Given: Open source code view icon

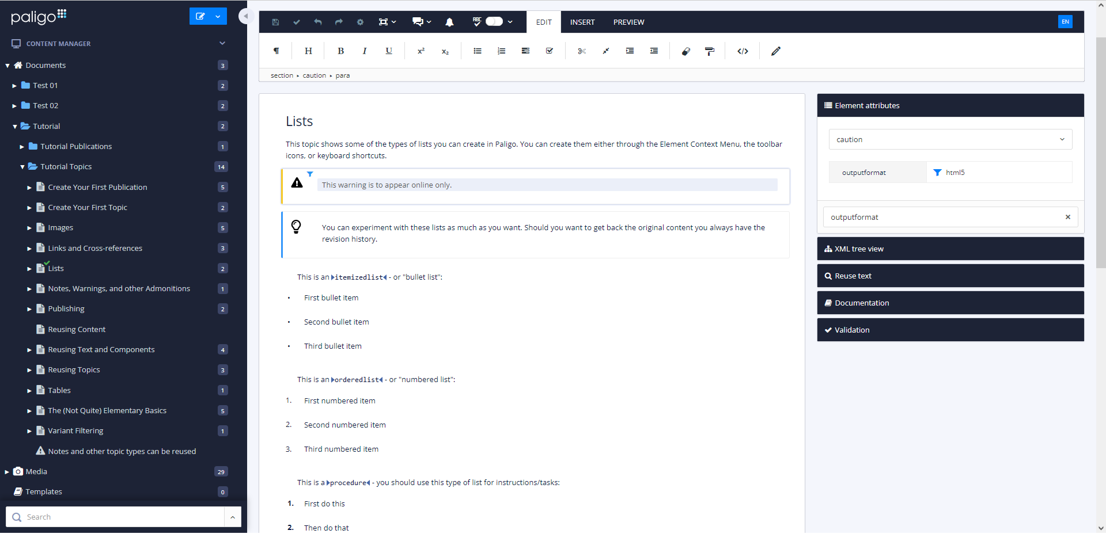Looking at the screenshot, I should tap(743, 51).
